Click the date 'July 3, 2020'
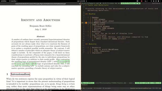The image size is (162, 91). (x=41, y=29)
